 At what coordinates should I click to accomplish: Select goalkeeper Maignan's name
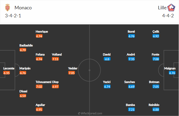coord(170,68)
